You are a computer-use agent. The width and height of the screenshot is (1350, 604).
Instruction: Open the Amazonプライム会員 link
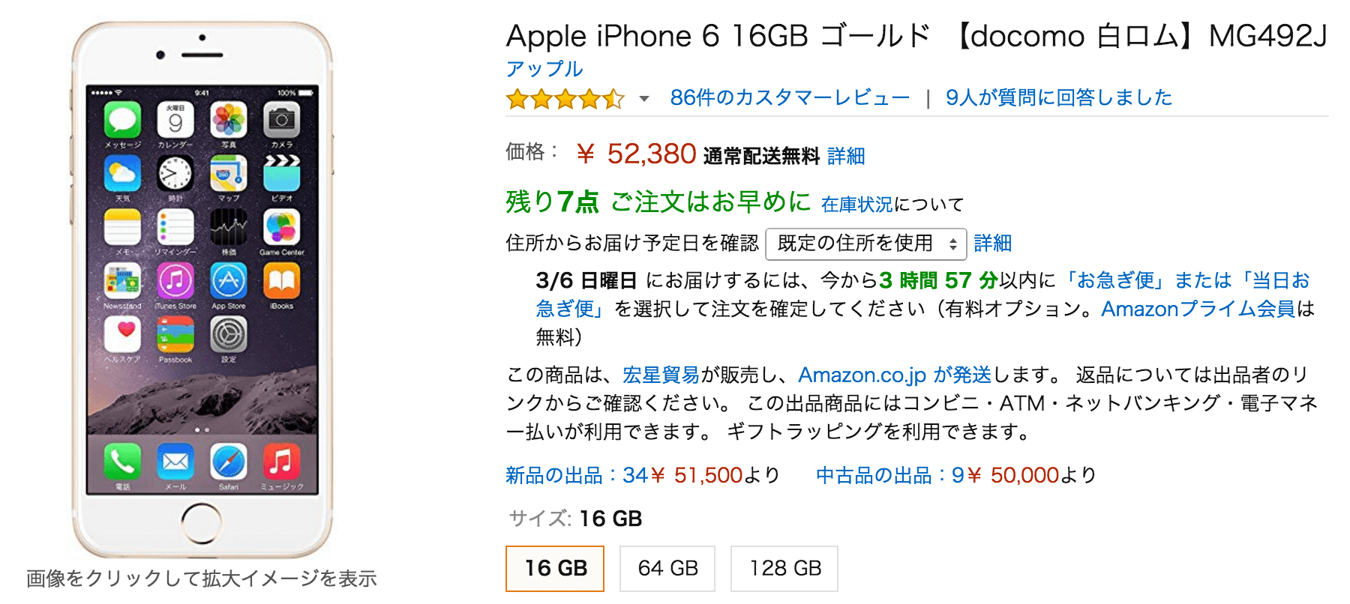click(x=1198, y=309)
